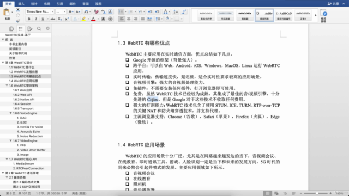349x196 pixels.
Task: Open the Paste options dropdown arrow
Action: 12,13
